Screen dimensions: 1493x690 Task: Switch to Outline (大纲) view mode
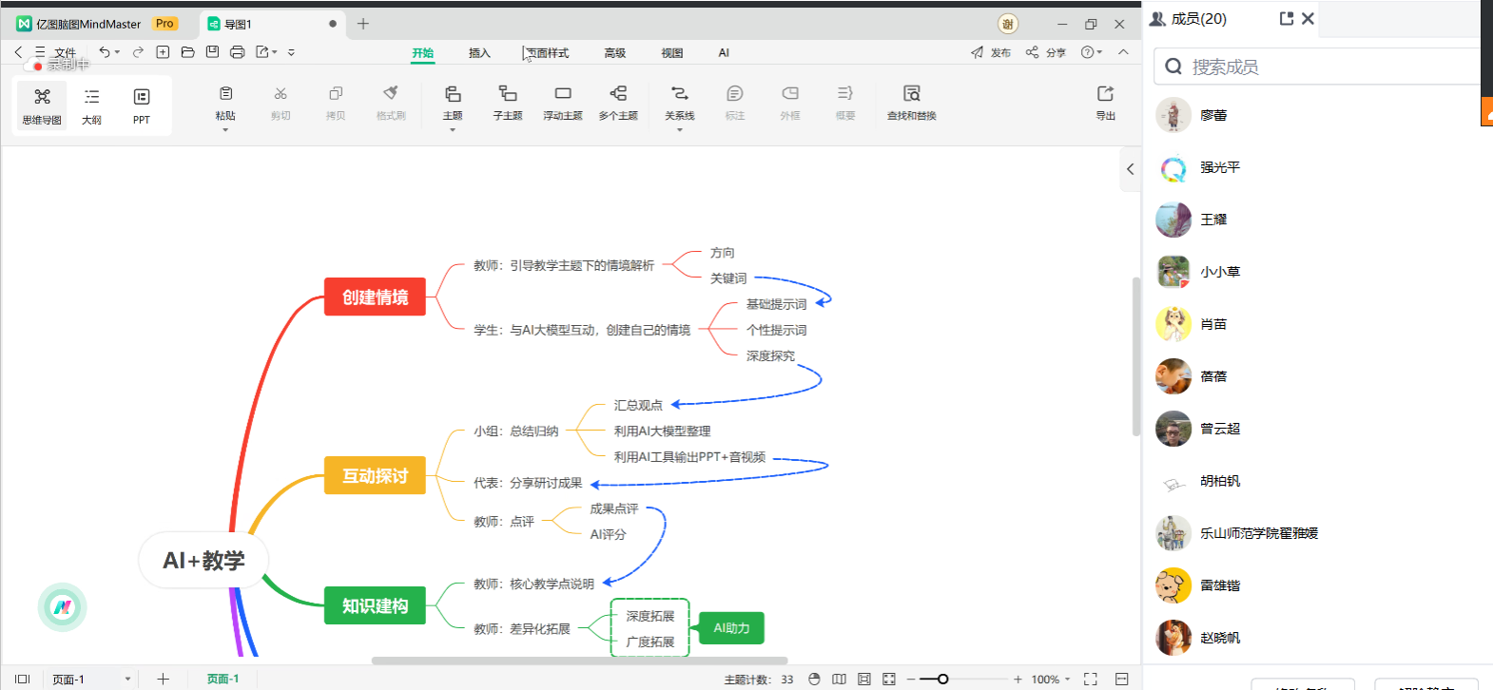(91, 105)
